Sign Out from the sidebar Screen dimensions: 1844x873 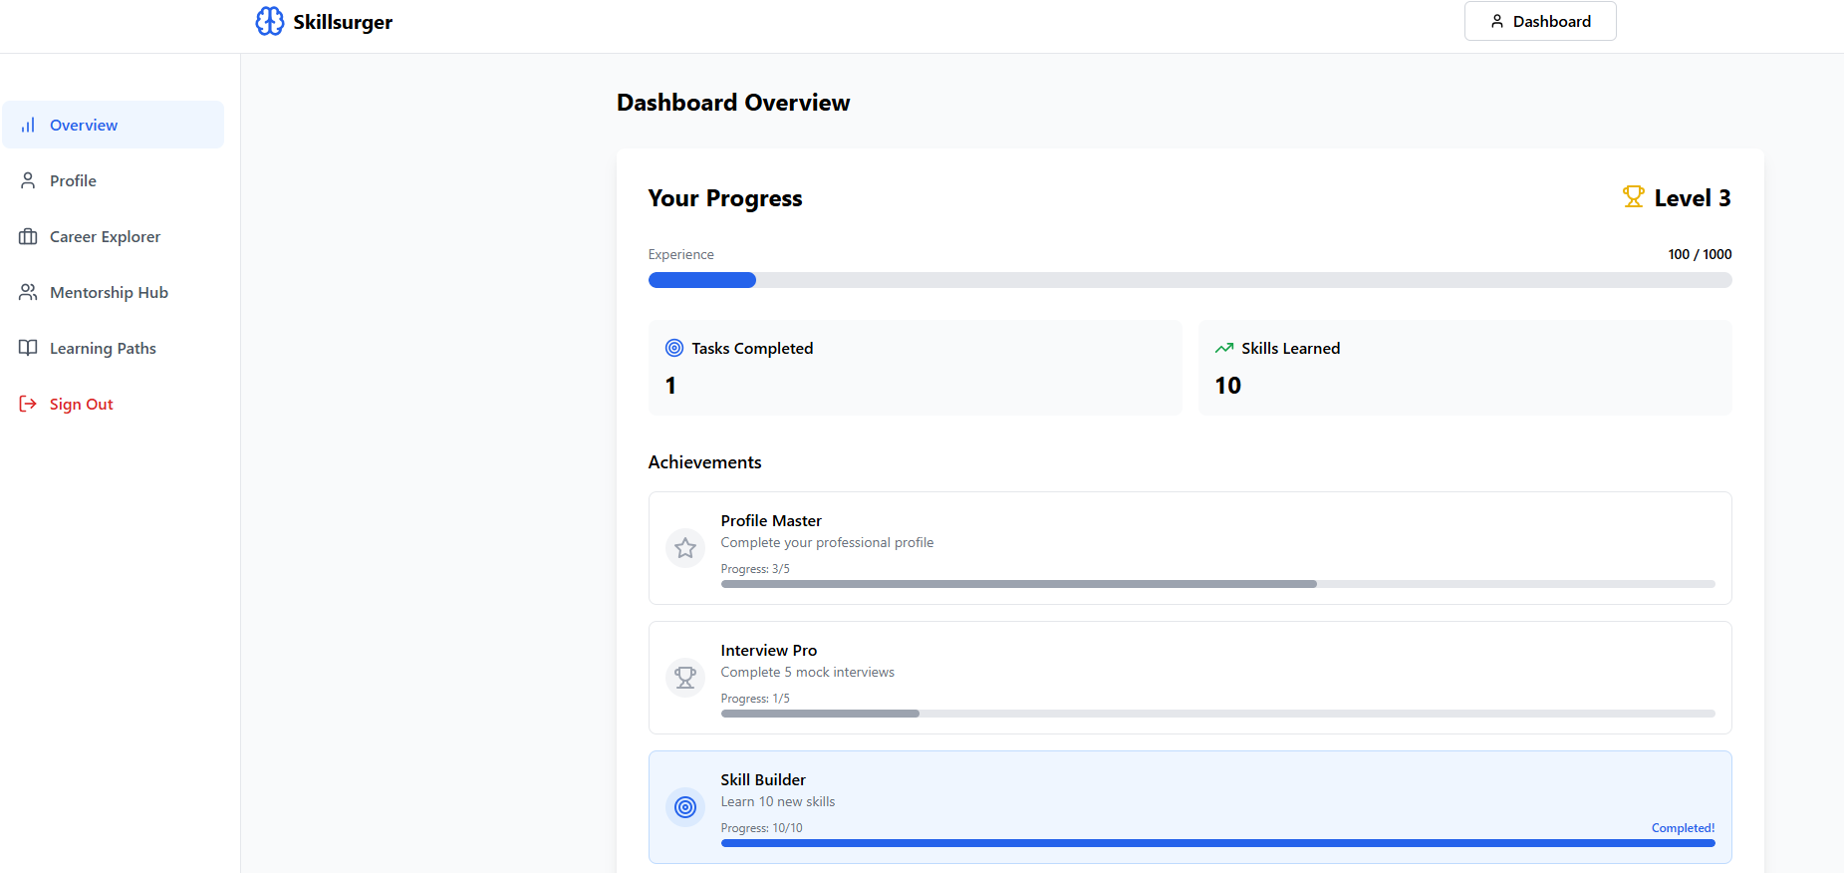(113, 404)
